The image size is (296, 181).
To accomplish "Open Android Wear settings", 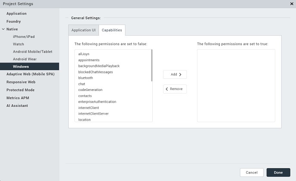I will coord(25,59).
